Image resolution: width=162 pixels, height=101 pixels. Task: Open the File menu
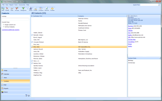pyautogui.click(x=4, y=5)
